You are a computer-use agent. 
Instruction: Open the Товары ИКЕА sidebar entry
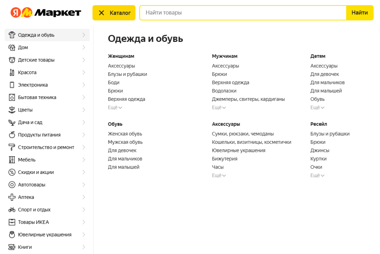(x=34, y=222)
